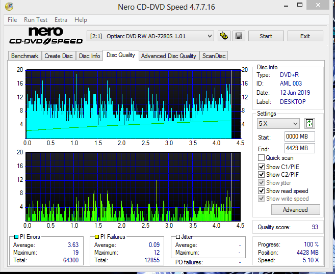This screenshot has width=335, height=274.
Task: Click the Speed value 5.10 X
Action: (x=311, y=260)
